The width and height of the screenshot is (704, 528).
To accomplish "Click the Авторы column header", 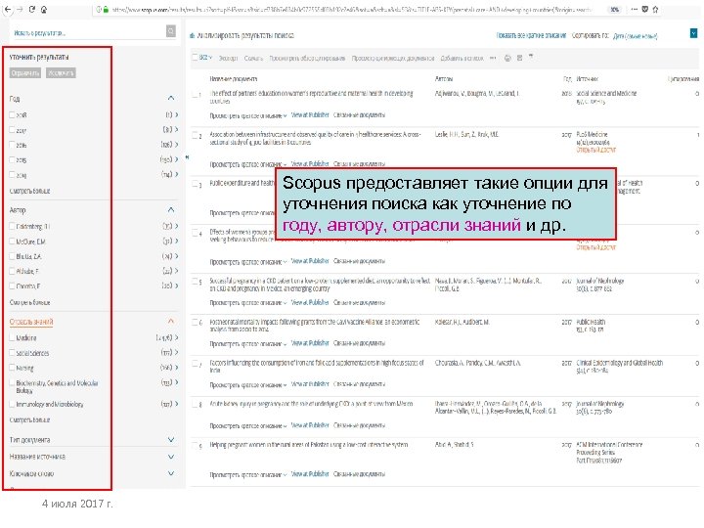I will coord(444,78).
